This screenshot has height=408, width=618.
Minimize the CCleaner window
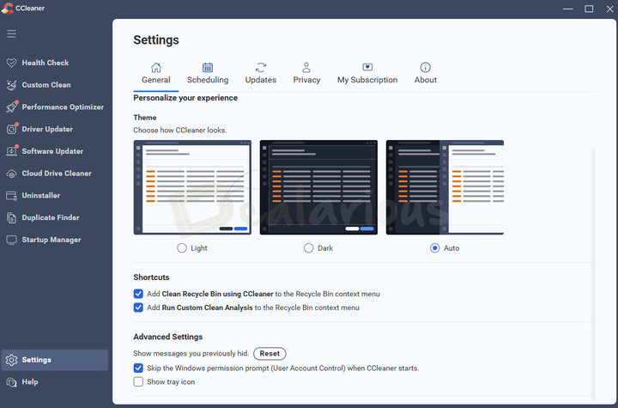point(567,9)
